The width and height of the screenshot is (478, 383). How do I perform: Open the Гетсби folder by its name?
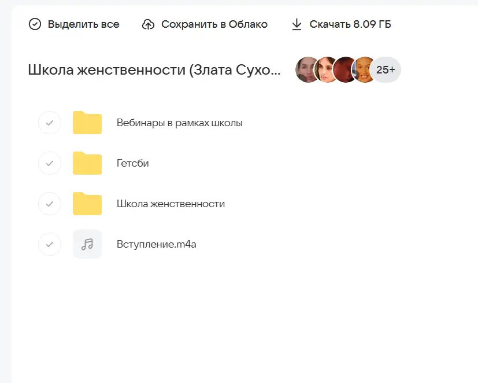[x=133, y=163]
